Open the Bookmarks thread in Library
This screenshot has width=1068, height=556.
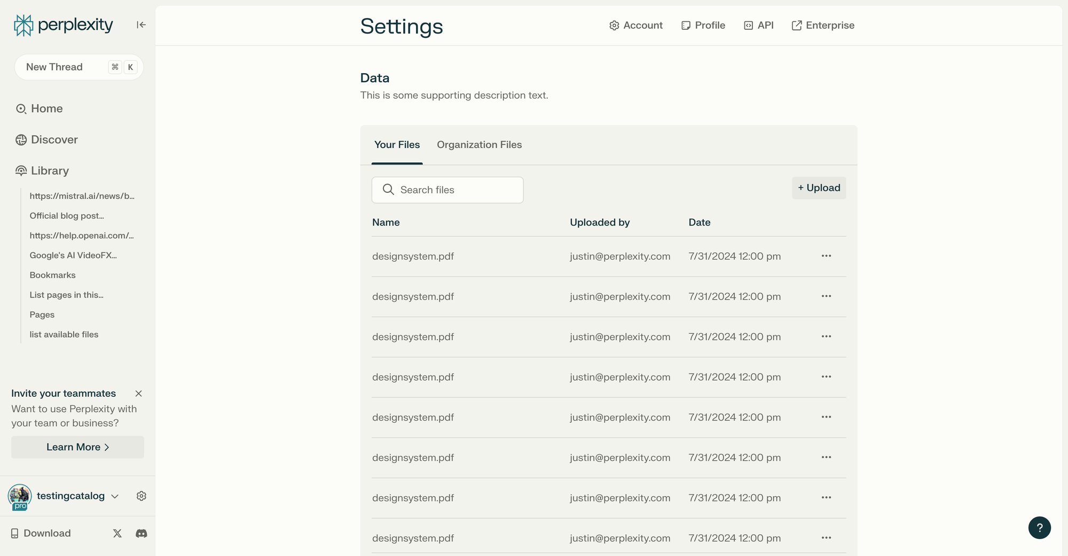point(52,275)
